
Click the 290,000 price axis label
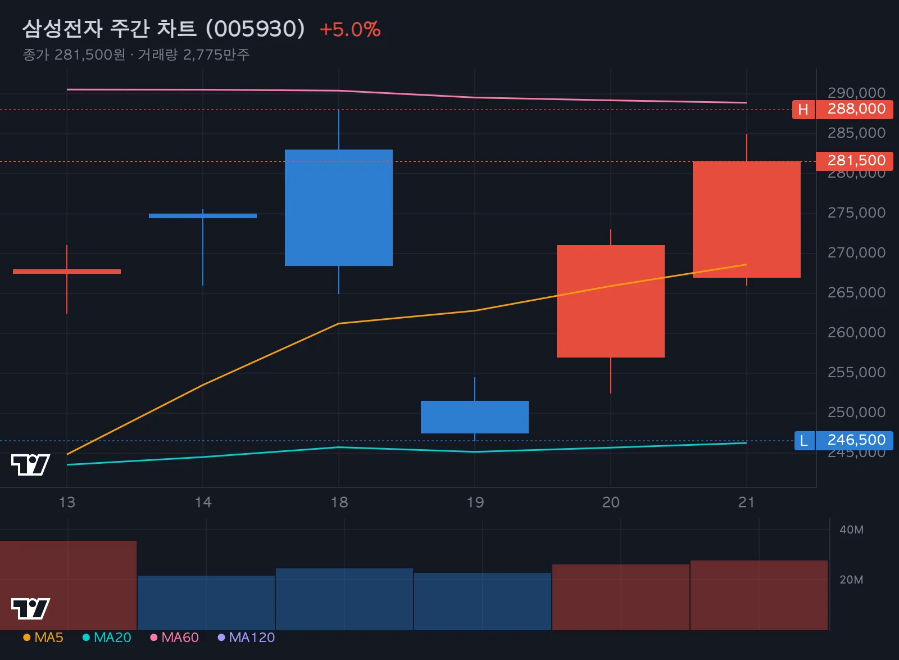pos(856,93)
